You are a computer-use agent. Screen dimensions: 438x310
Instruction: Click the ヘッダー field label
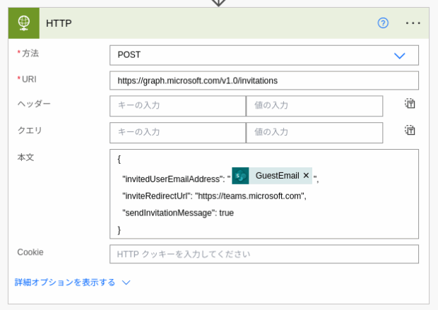point(34,104)
